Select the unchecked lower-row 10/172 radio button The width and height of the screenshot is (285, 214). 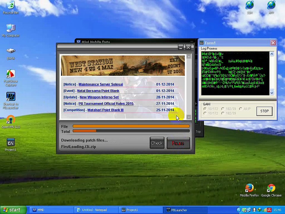(205, 113)
